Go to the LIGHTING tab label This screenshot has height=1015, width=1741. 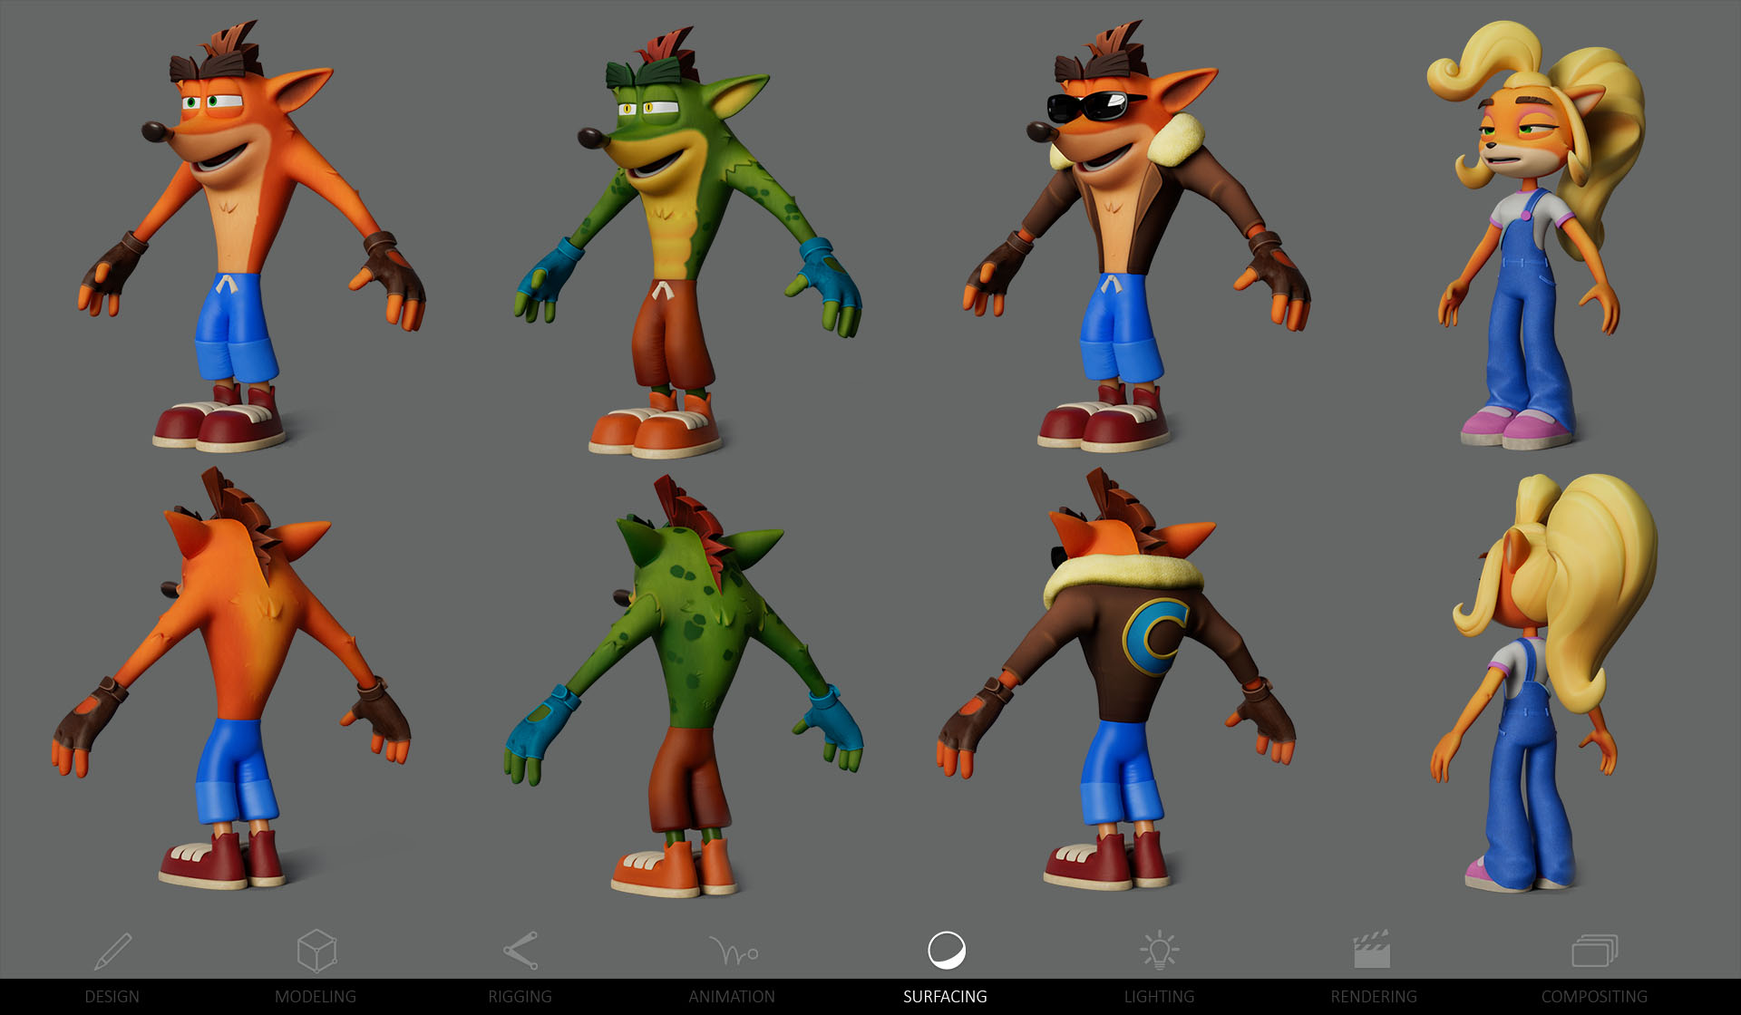tap(1159, 997)
